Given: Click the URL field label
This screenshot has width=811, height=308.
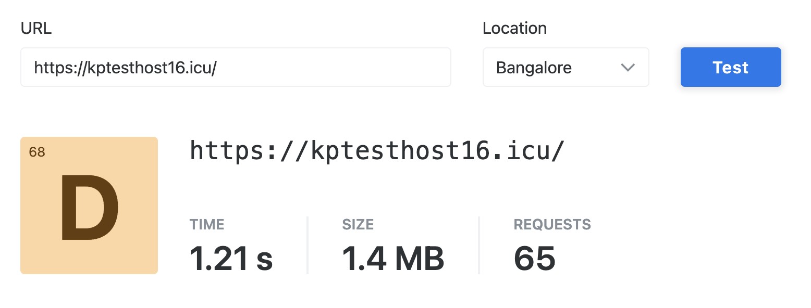Looking at the screenshot, I should [36, 29].
